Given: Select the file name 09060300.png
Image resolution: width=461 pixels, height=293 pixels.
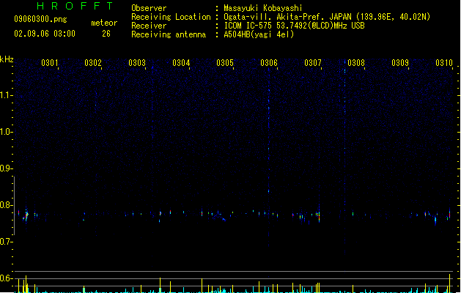Looking at the screenshot, I should 40,20.
